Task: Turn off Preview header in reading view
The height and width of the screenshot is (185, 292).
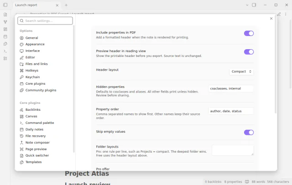Action: pyautogui.click(x=249, y=52)
